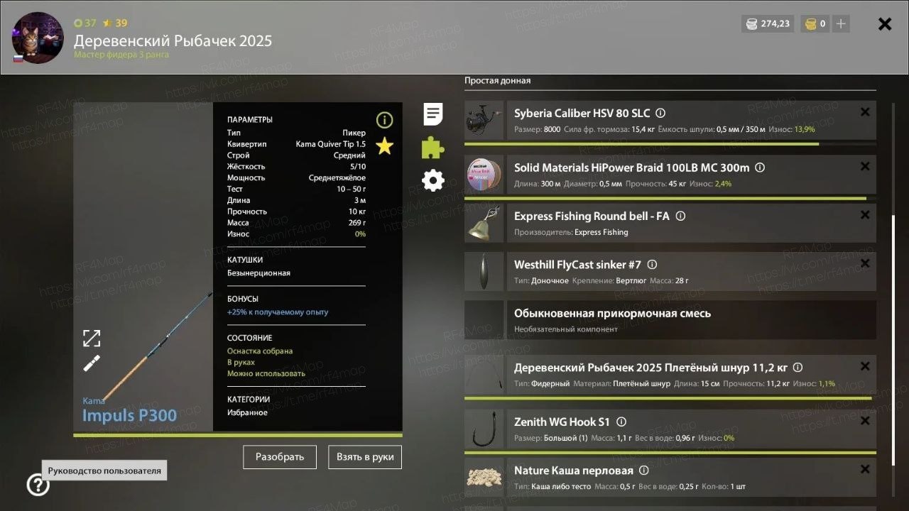Open the rod info circle icon
Image resolution: width=909 pixels, height=511 pixels.
click(x=384, y=120)
